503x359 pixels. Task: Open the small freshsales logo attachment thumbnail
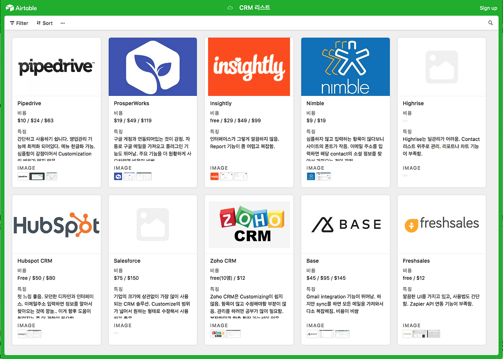(407, 334)
